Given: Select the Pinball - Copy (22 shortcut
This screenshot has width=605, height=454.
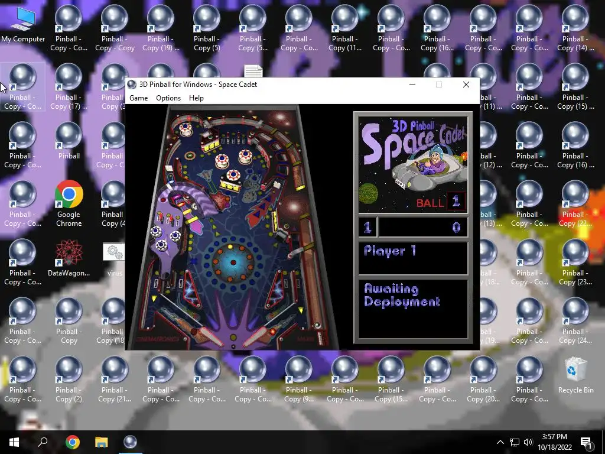Looking at the screenshot, I should pos(575,204).
